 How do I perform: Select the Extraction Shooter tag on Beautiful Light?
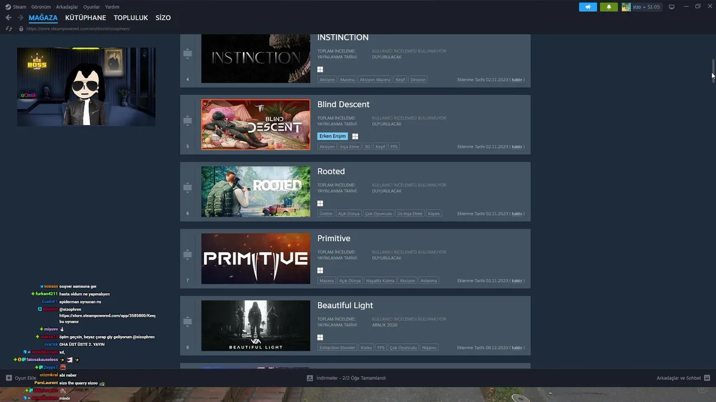point(337,348)
